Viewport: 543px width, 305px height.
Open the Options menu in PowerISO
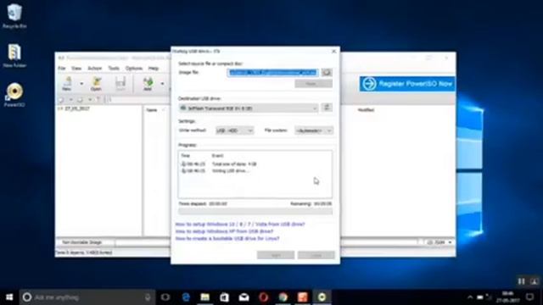point(134,68)
